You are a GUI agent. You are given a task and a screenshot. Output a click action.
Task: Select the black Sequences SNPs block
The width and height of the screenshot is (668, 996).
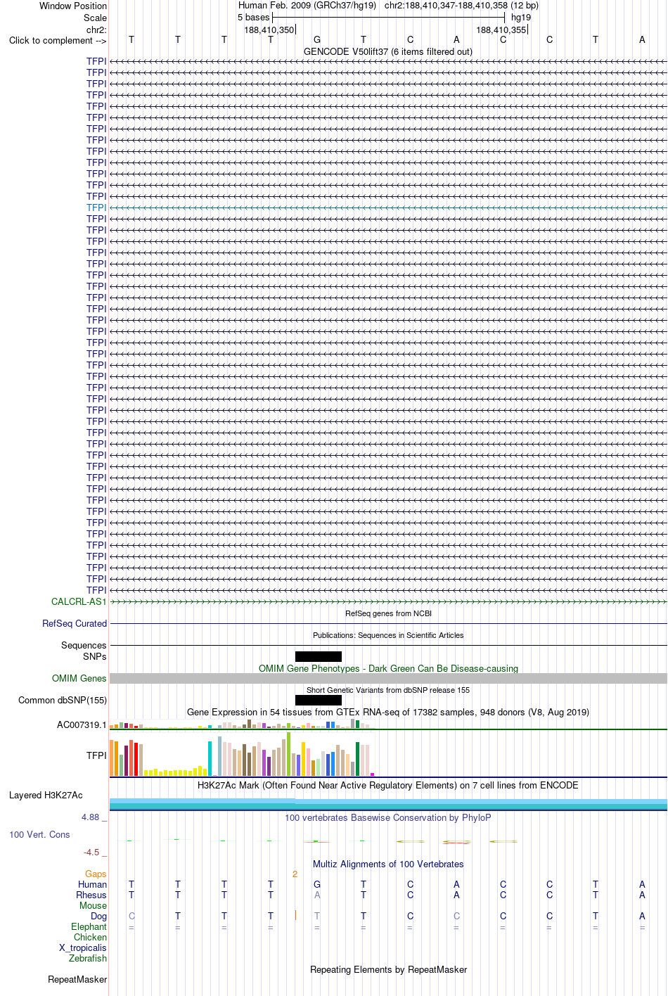[x=319, y=656]
